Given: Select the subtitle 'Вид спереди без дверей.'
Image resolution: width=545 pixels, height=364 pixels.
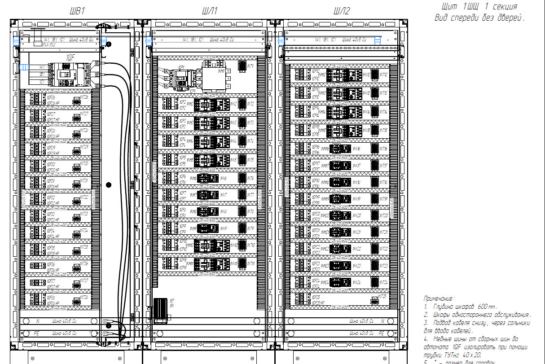Looking at the screenshot, I should coord(479,18).
